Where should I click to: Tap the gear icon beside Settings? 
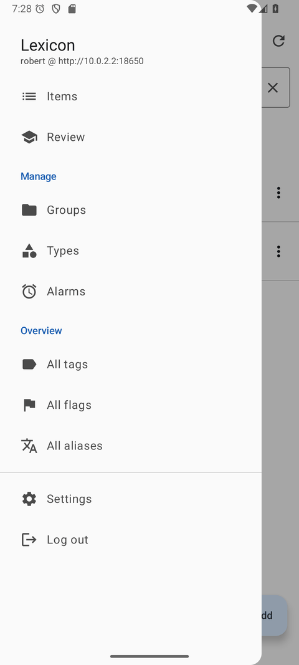pos(29,499)
